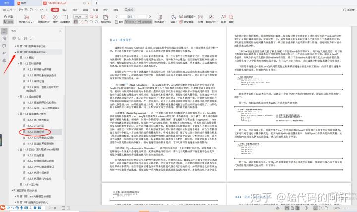Viewport: 357px width, 212px height.
Task: Open the moon background setting
Action: coord(173,19)
